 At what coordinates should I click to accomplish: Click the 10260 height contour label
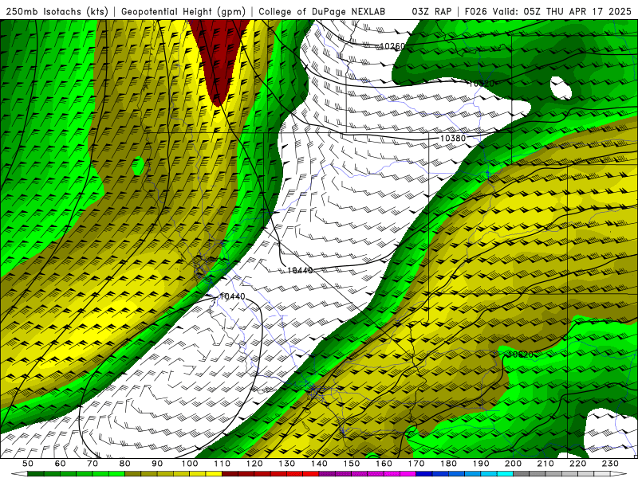[392, 46]
